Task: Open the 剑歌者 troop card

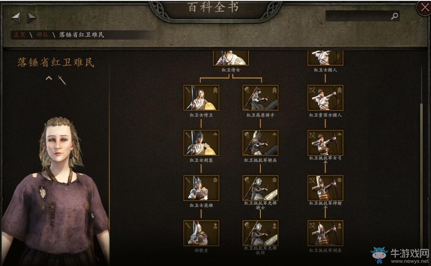Action: pyautogui.click(x=201, y=233)
